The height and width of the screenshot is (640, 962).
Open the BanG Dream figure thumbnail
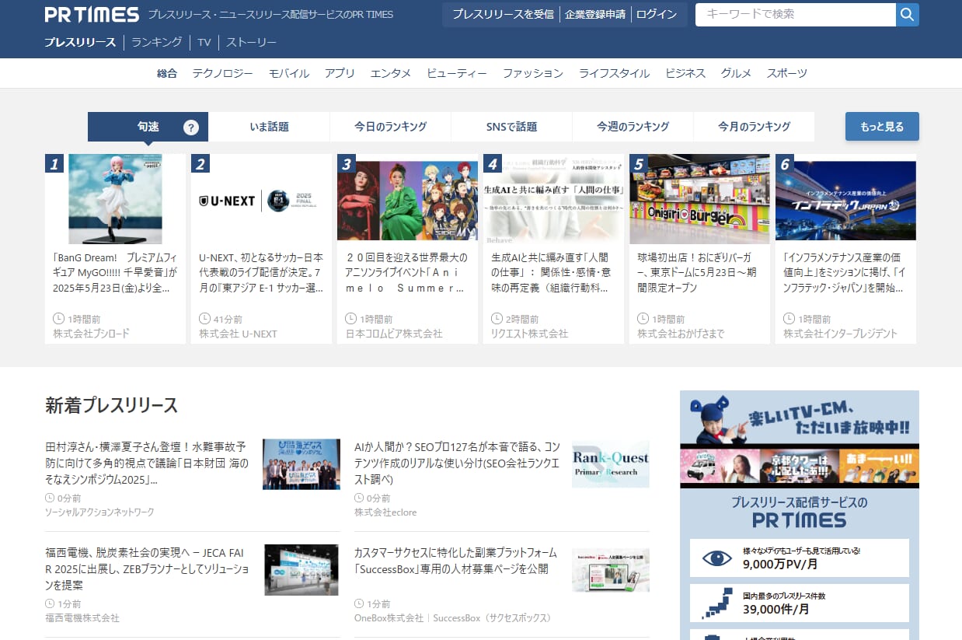point(115,199)
